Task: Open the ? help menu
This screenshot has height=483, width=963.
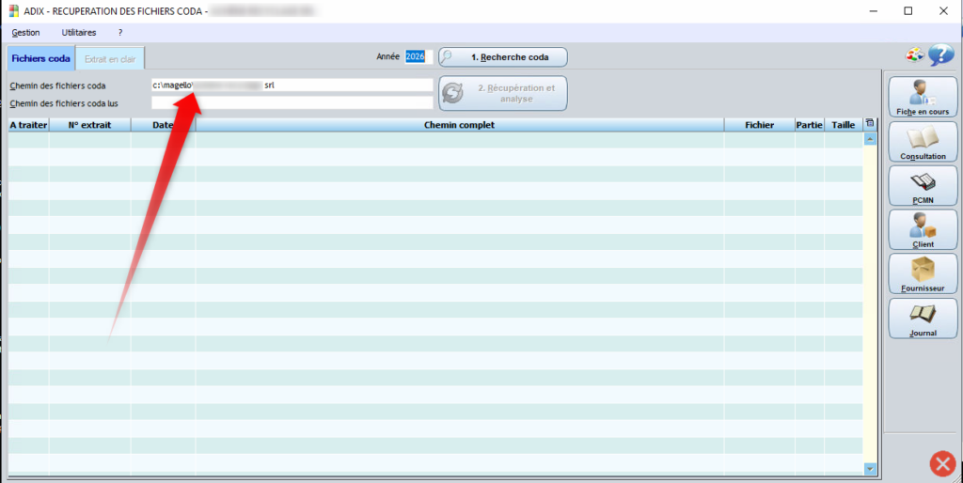Action: pos(120,32)
